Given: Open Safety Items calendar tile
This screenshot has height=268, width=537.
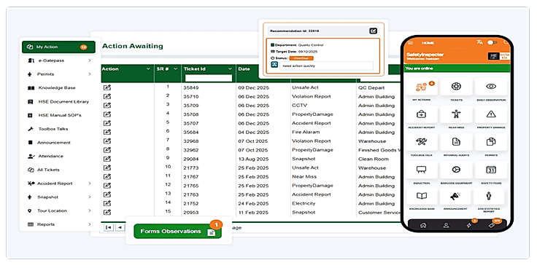Looking at the screenshot, I should click(491, 170).
